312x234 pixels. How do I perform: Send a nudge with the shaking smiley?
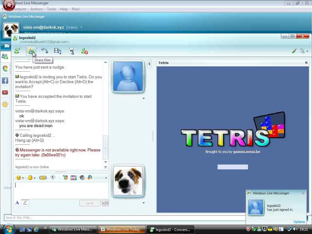[x=43, y=178]
